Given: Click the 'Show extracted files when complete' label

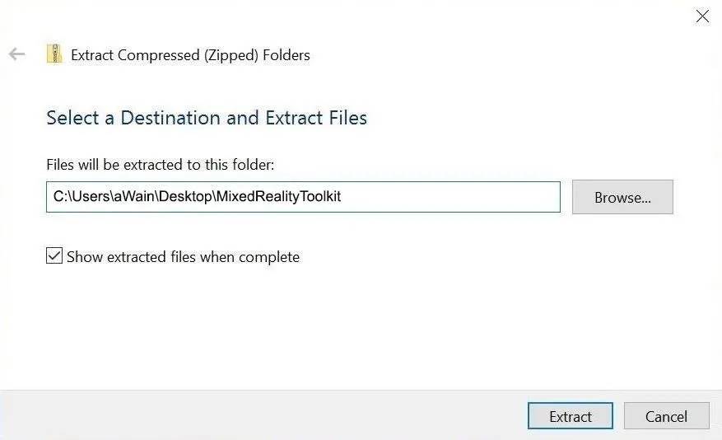Looking at the screenshot, I should pos(183,256).
